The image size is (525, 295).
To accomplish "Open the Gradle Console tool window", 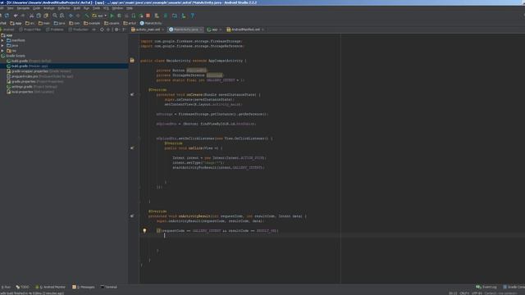I will pyautogui.click(x=514, y=287).
